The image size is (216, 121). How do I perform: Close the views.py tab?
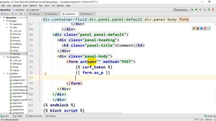(x=42, y=14)
